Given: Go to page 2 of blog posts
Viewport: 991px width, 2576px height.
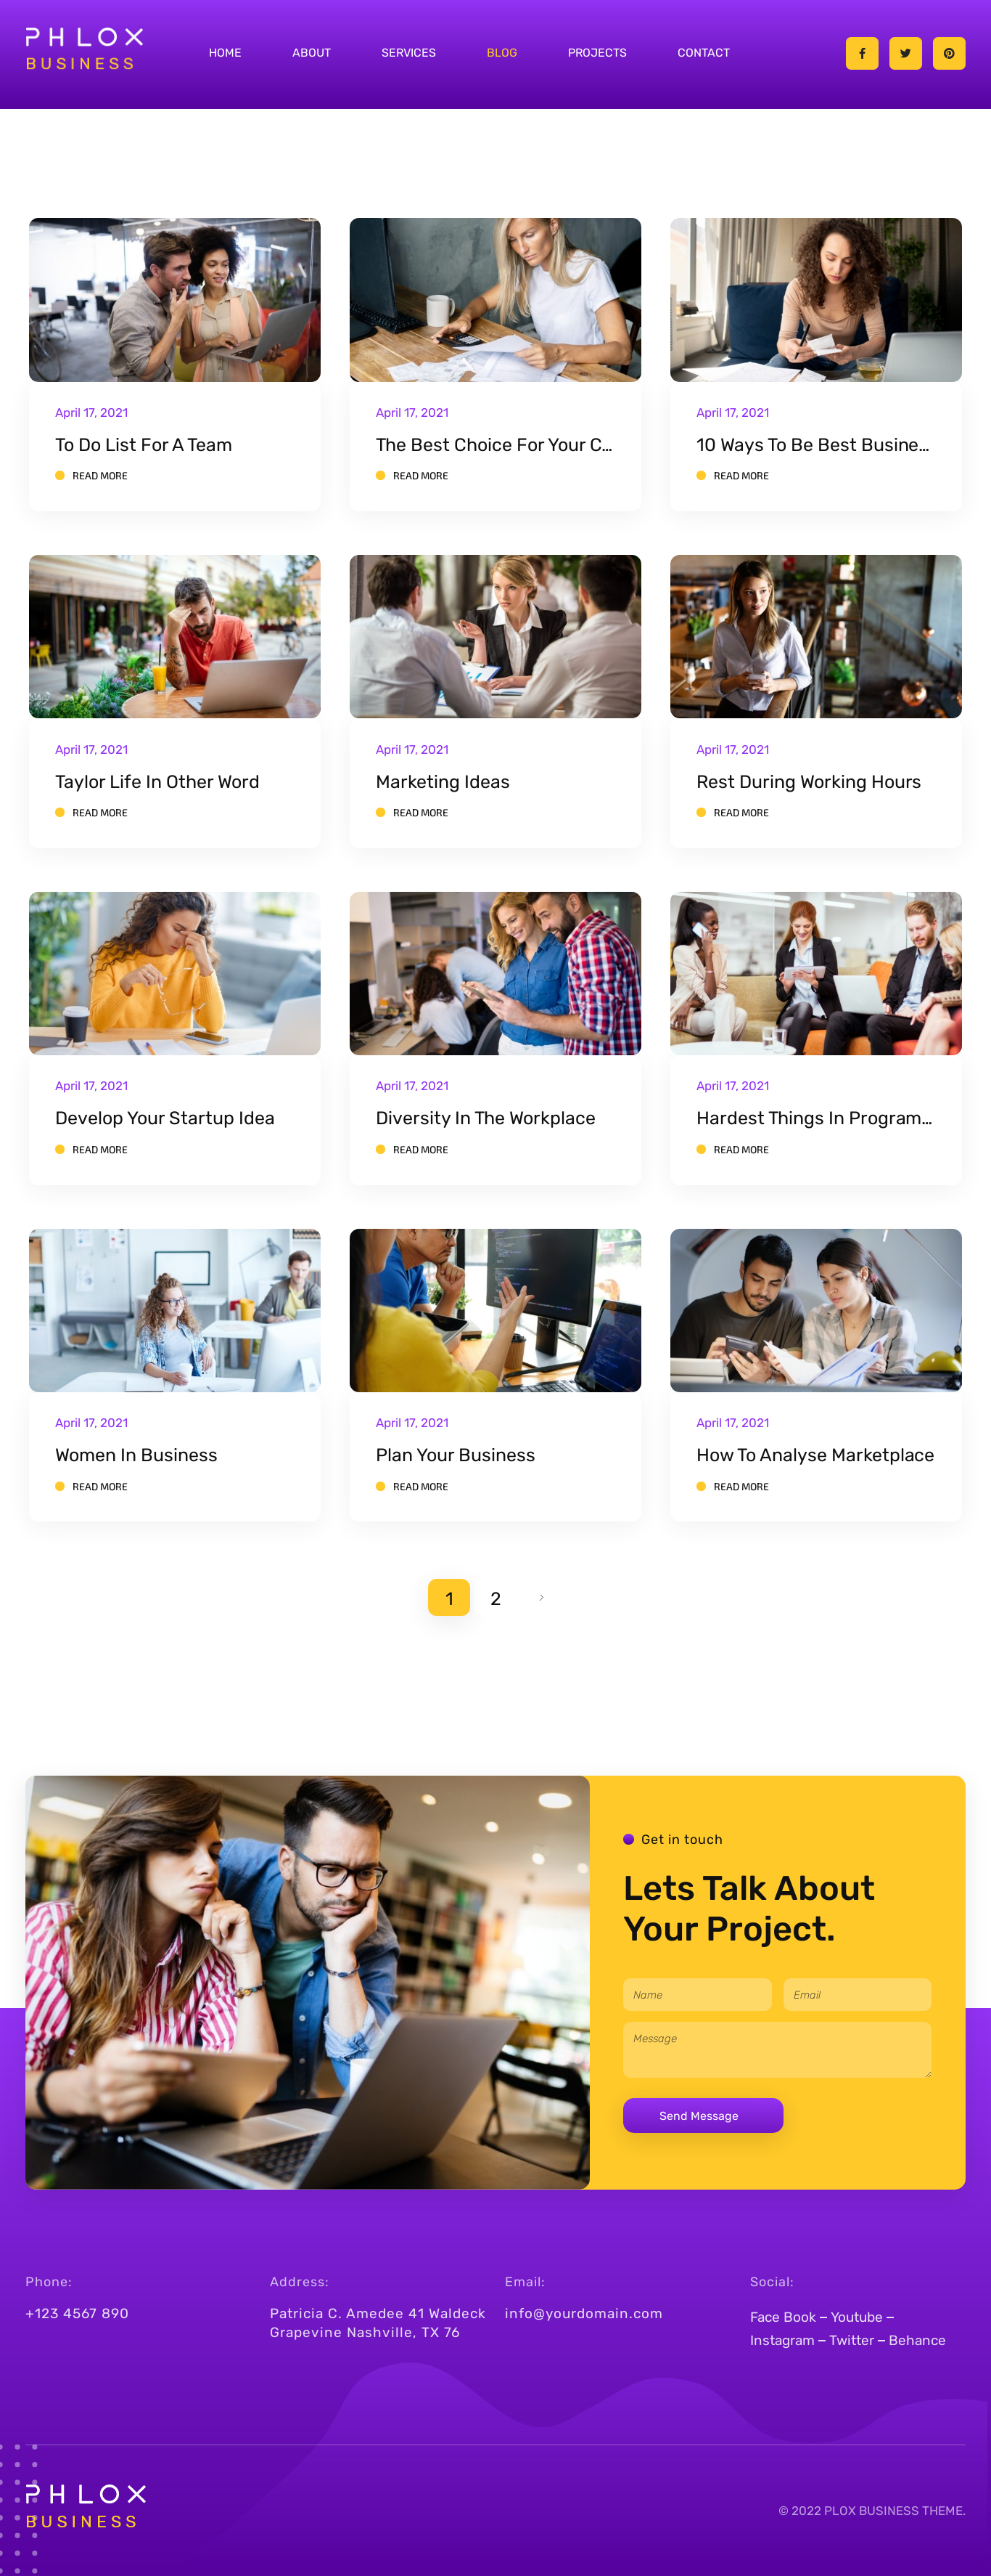Looking at the screenshot, I should (495, 1598).
